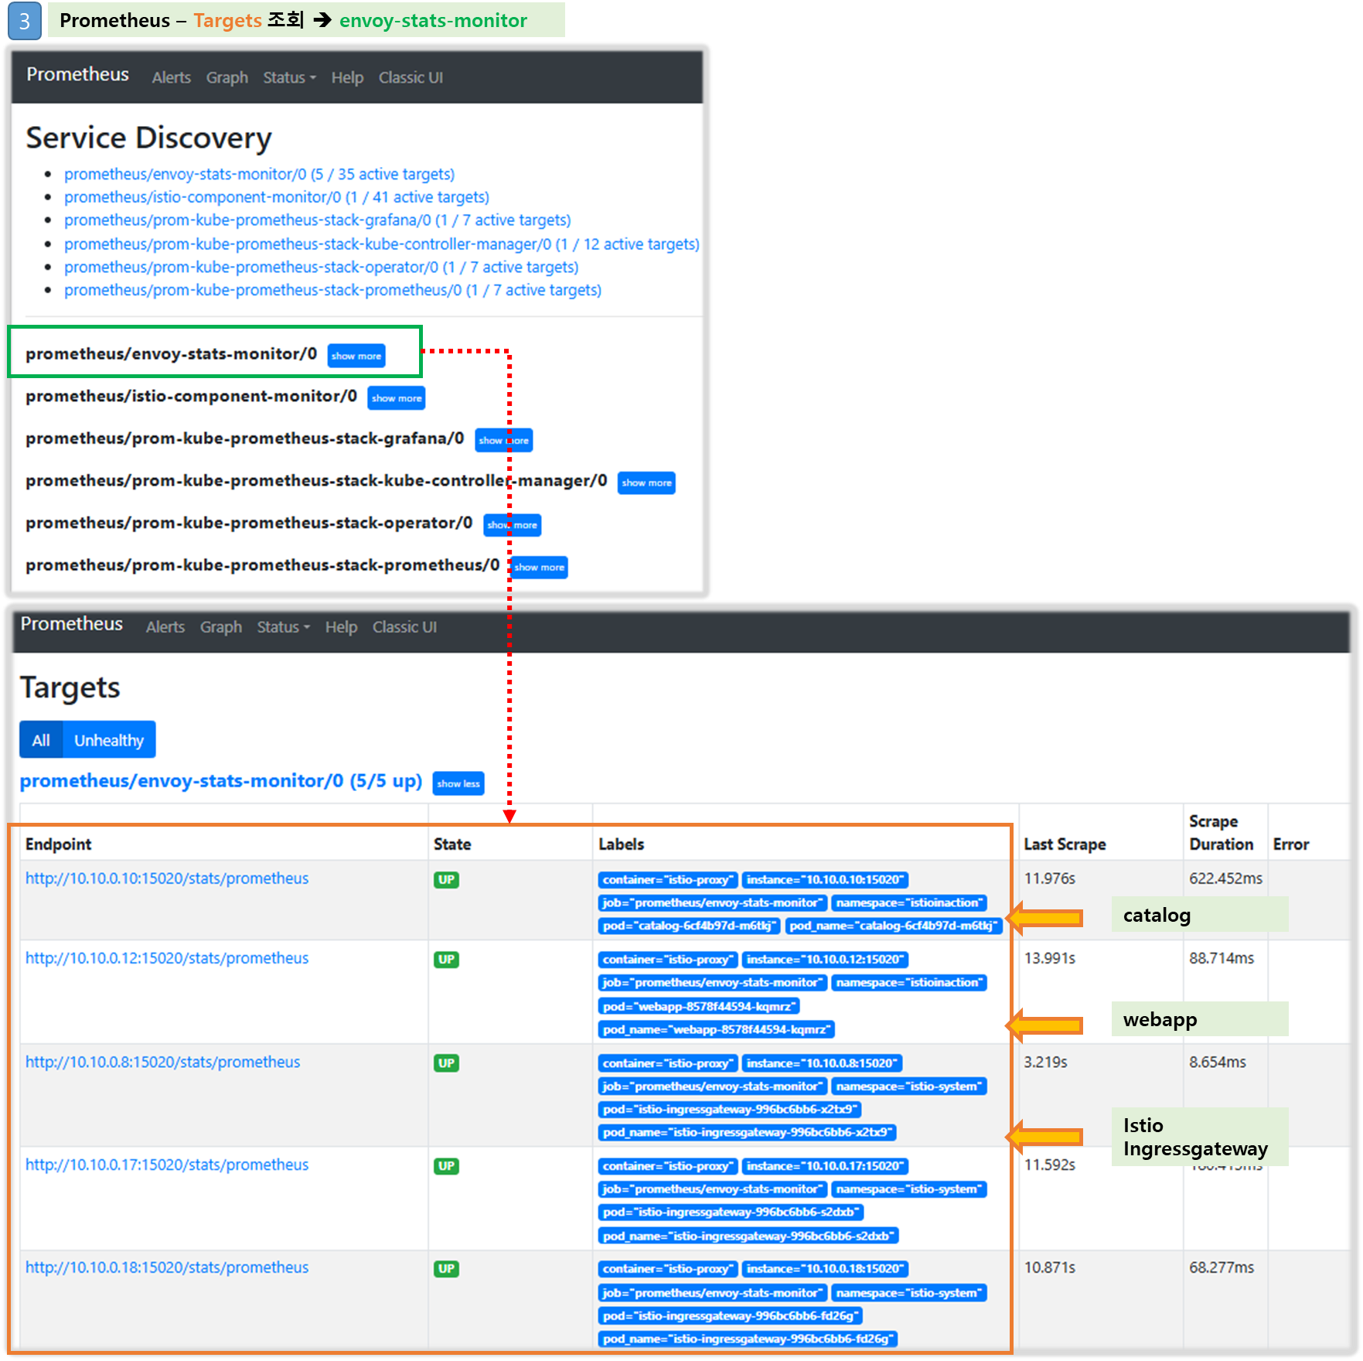This screenshot has width=1363, height=1361.
Task: Click label instance="10.10.0.10:15020"
Action: (825, 880)
